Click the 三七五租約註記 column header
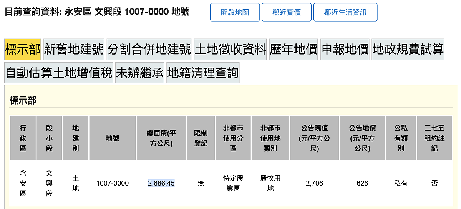Screen dimensions: 461x209 point(434,138)
